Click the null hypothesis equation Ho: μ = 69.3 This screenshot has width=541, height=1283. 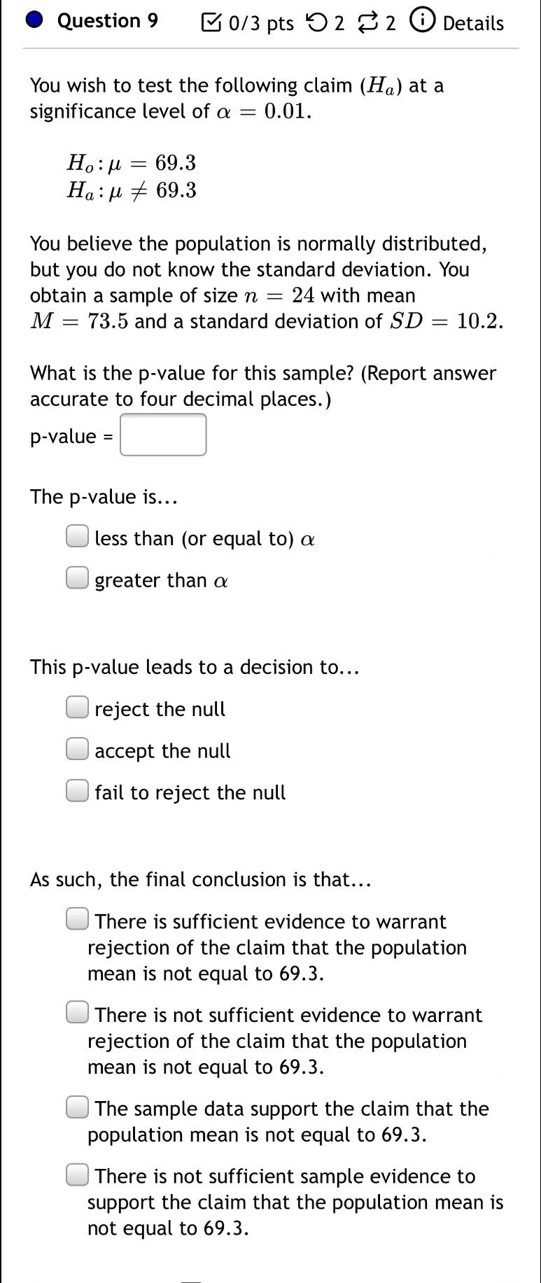(131, 163)
